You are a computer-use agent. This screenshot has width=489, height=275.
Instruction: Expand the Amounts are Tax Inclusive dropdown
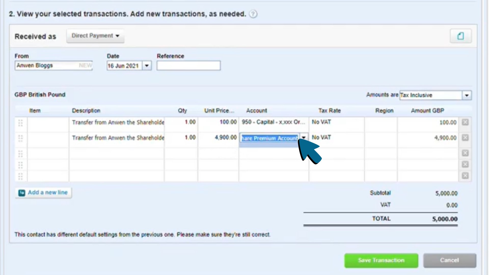coord(467,95)
